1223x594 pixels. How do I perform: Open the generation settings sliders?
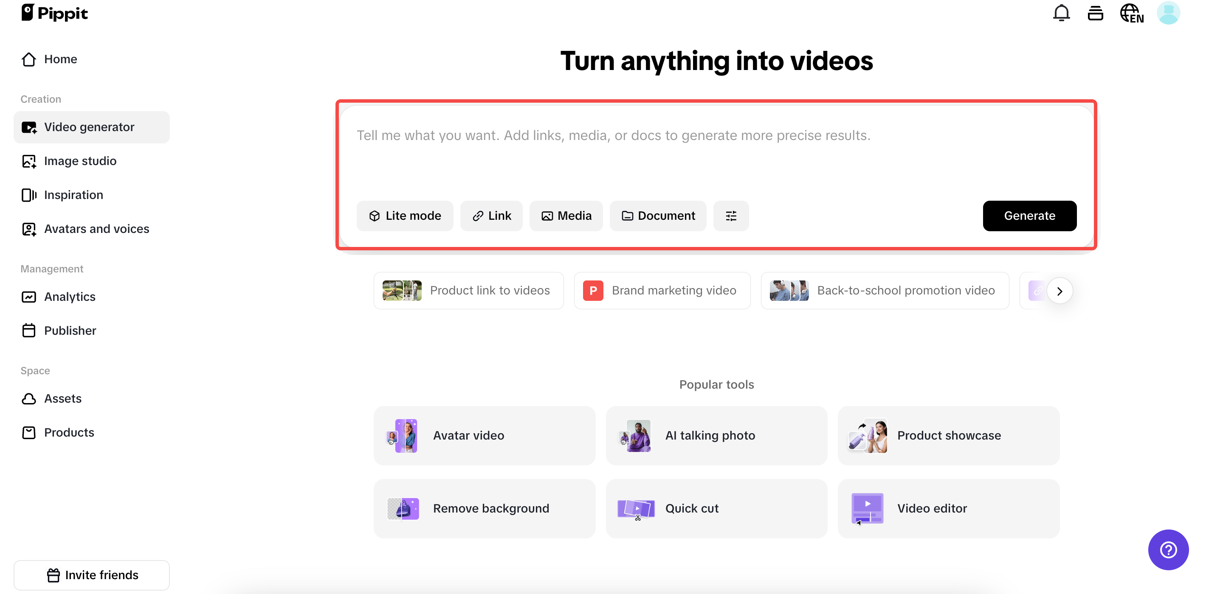coord(731,216)
